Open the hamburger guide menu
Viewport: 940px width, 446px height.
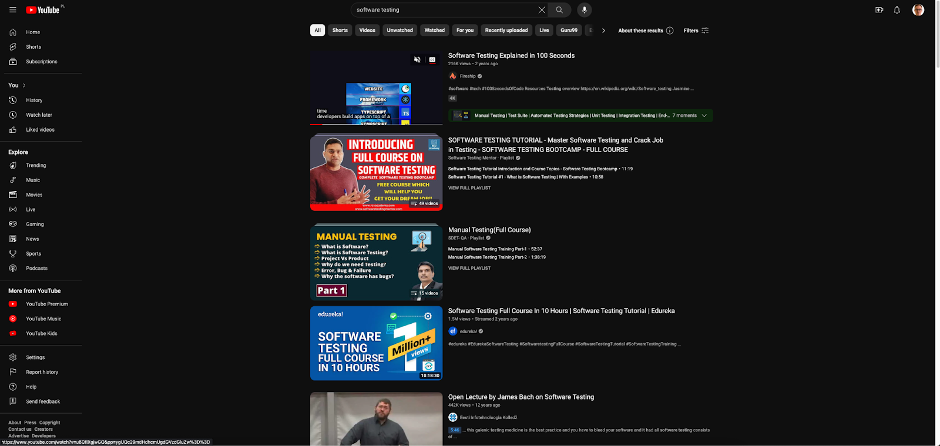pyautogui.click(x=12, y=10)
